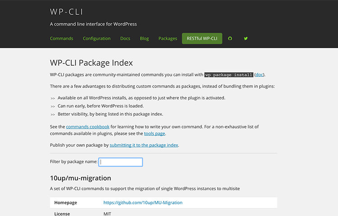The image size is (338, 216).
Task: Focus the Filter by package name field
Action: click(x=120, y=162)
